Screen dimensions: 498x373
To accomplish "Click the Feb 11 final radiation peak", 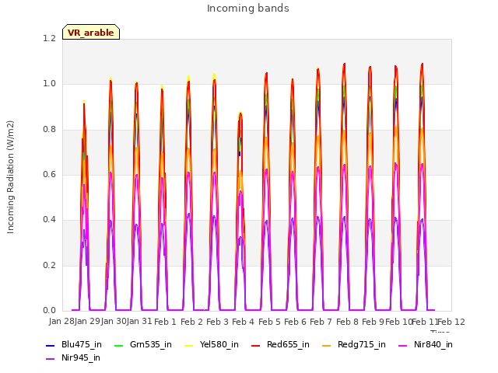I will [x=422, y=64].
